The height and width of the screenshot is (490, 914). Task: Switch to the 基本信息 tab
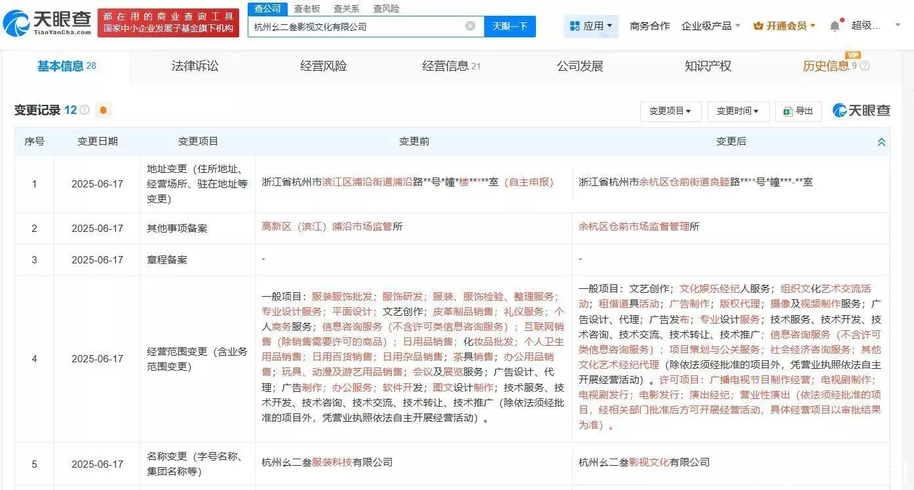[66, 66]
